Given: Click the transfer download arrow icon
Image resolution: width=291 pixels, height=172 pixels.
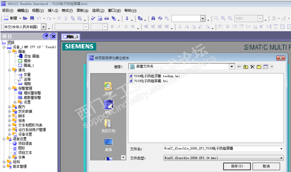Looking at the screenshot, I should click(x=127, y=18).
